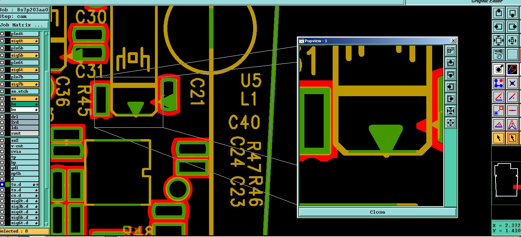Select layer name cvia
The image size is (521, 237).
(x=24, y=151)
